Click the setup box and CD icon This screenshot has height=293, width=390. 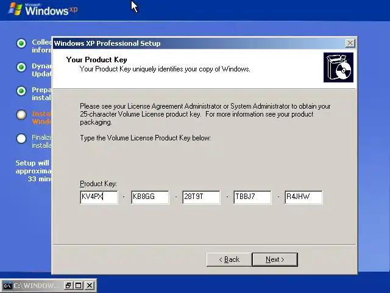click(338, 67)
